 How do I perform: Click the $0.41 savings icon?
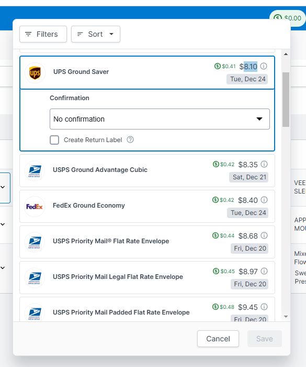218,66
